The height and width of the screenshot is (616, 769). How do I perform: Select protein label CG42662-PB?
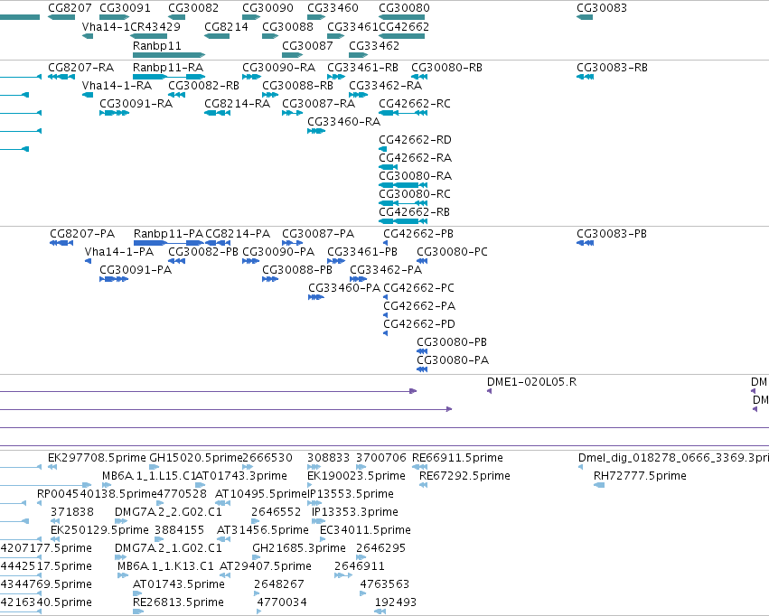(418, 234)
